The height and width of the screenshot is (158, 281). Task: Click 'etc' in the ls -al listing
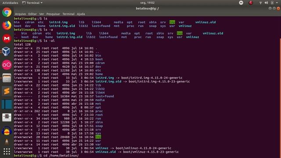[98, 70]
